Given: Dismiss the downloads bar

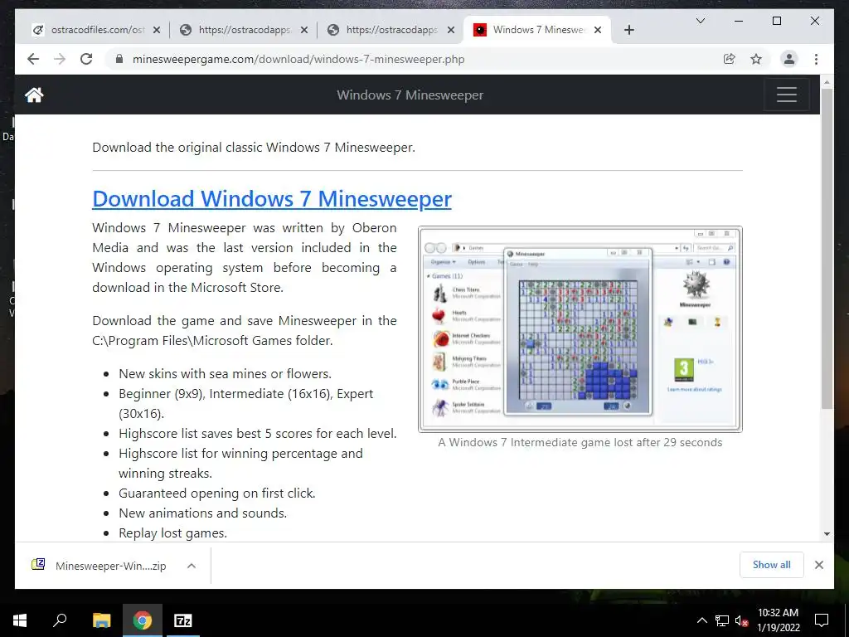Looking at the screenshot, I should [x=818, y=565].
